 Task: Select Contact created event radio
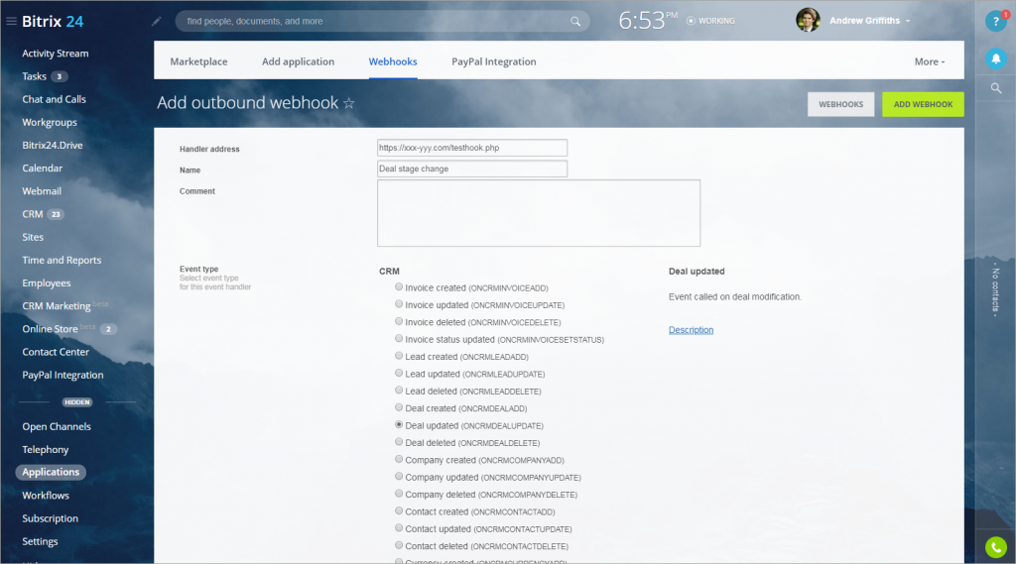399,510
